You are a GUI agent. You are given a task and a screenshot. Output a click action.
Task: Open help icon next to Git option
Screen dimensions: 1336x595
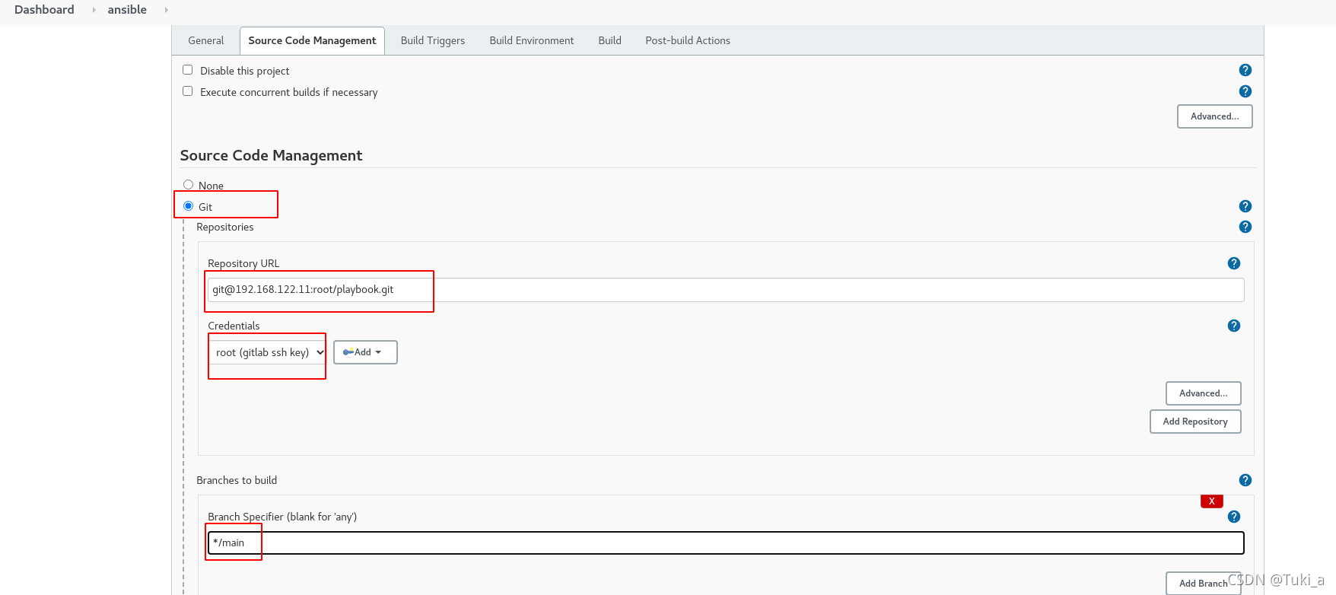(x=1245, y=206)
